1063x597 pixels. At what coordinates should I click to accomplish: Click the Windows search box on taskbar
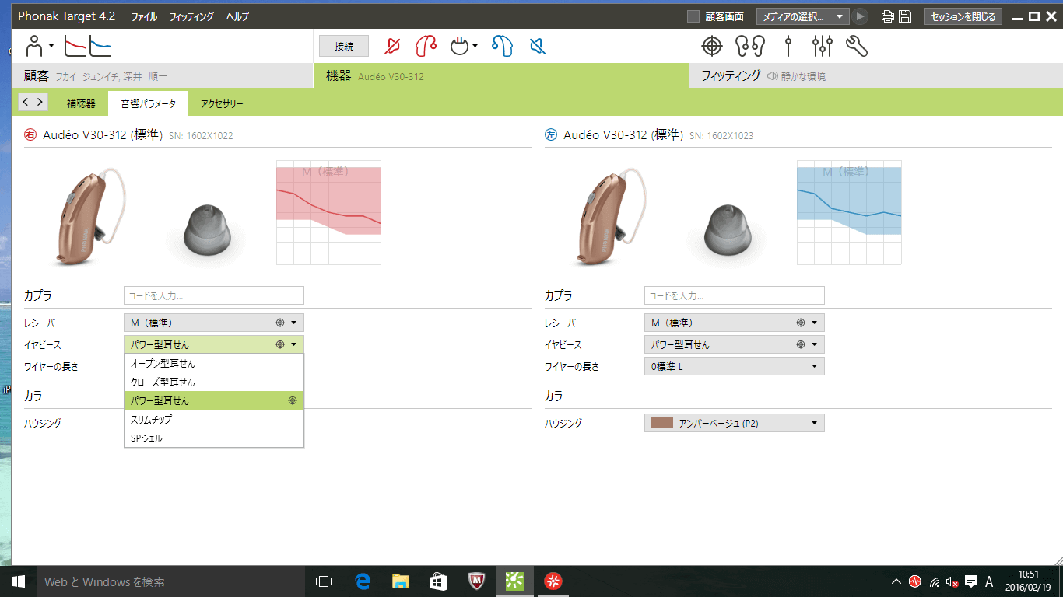click(x=170, y=581)
